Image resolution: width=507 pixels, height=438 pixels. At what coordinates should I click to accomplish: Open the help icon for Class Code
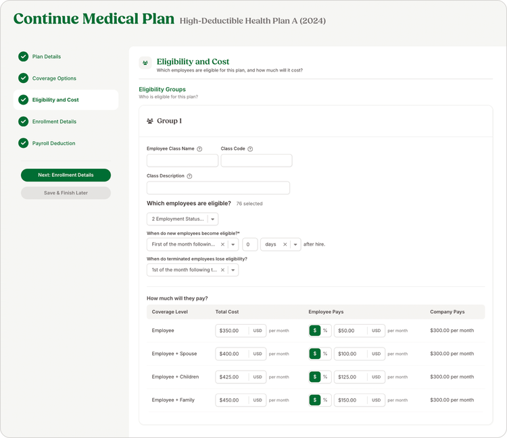tap(250, 148)
